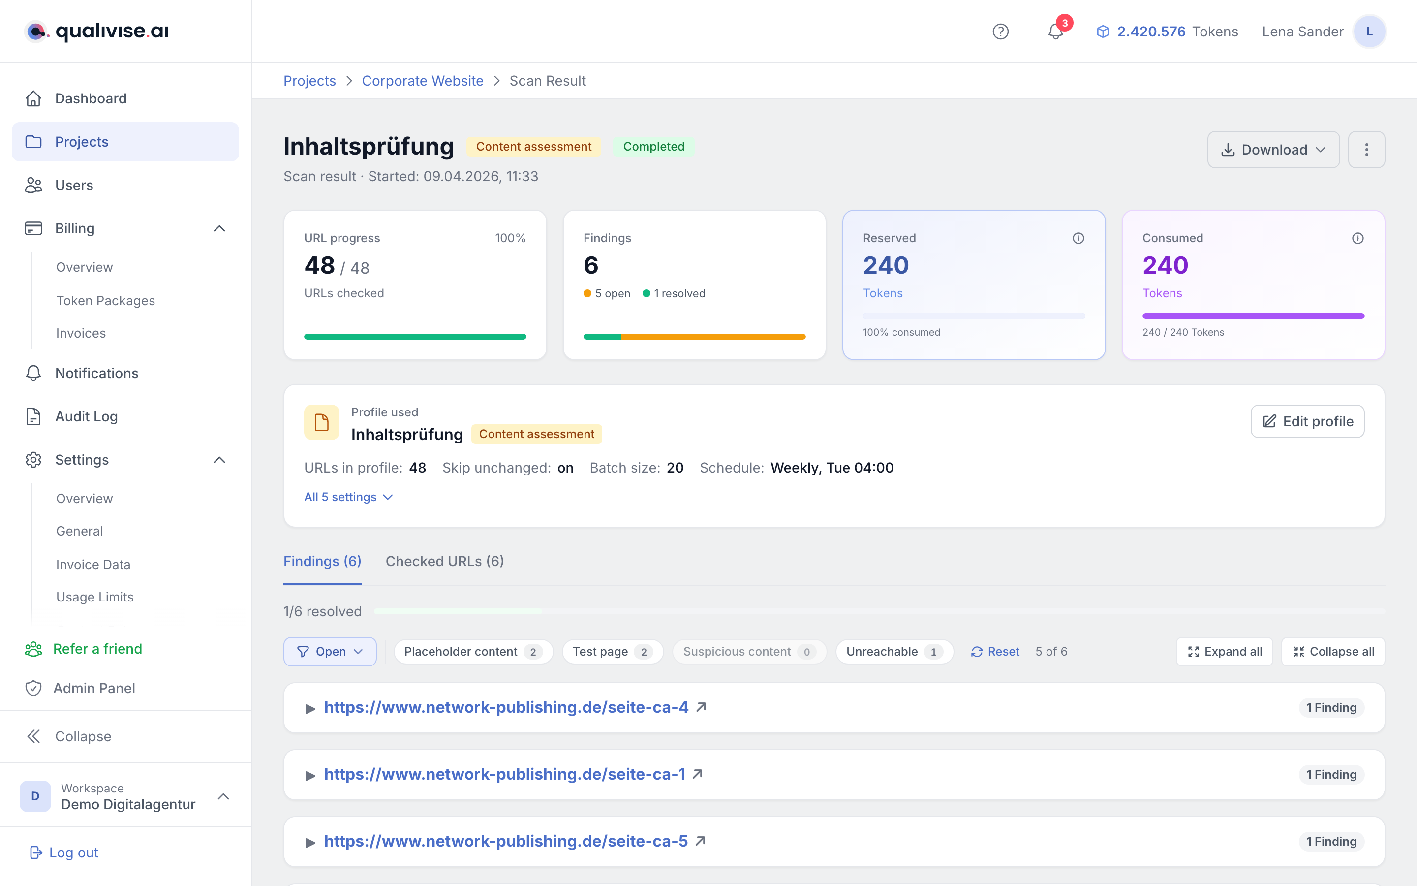Click Expand all findings
The height and width of the screenshot is (886, 1417).
(1224, 652)
